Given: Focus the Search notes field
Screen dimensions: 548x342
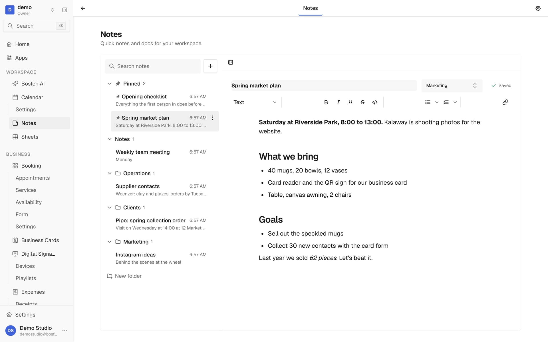Looking at the screenshot, I should pos(153,66).
